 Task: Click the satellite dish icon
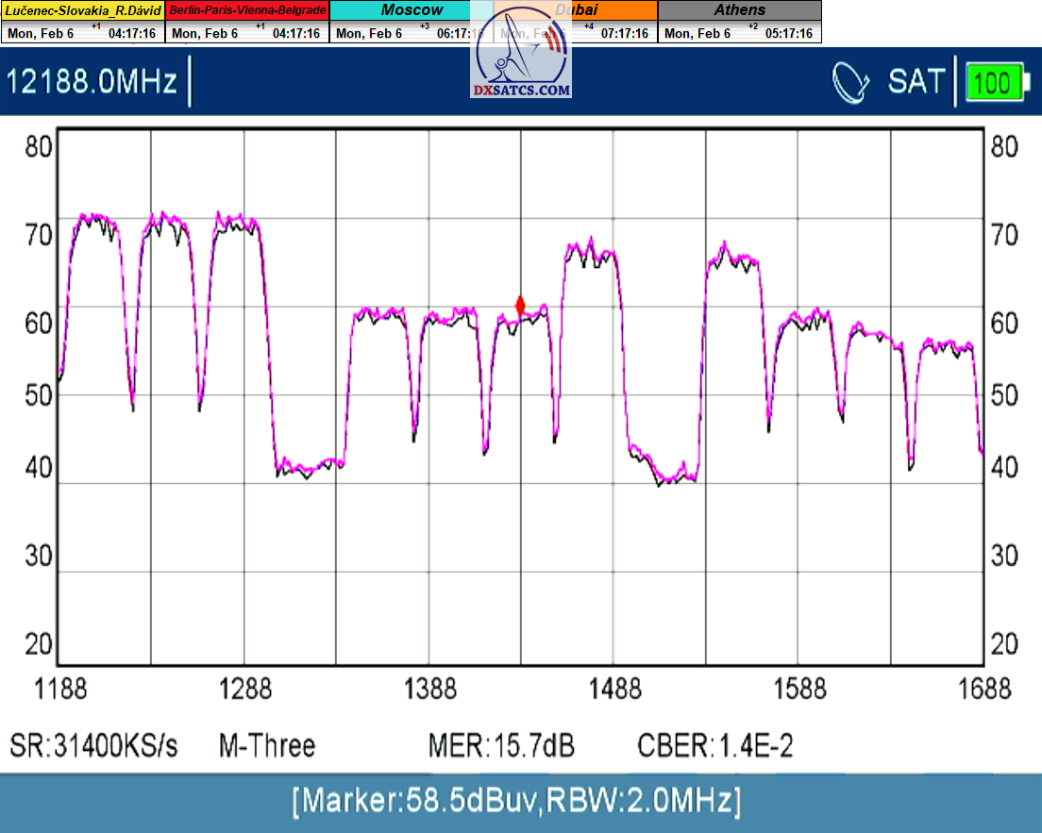(850, 82)
